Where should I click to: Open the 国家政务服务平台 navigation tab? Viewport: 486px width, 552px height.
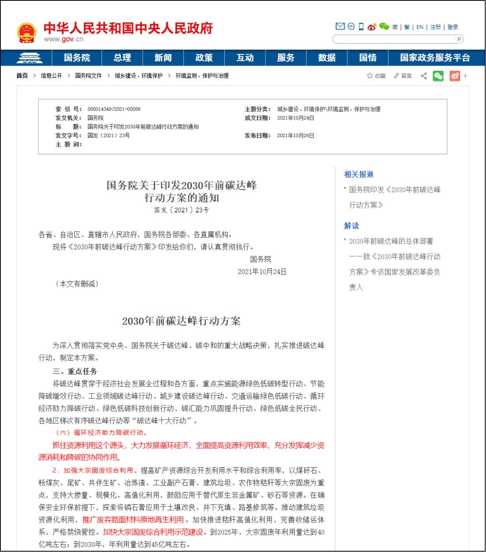point(435,58)
